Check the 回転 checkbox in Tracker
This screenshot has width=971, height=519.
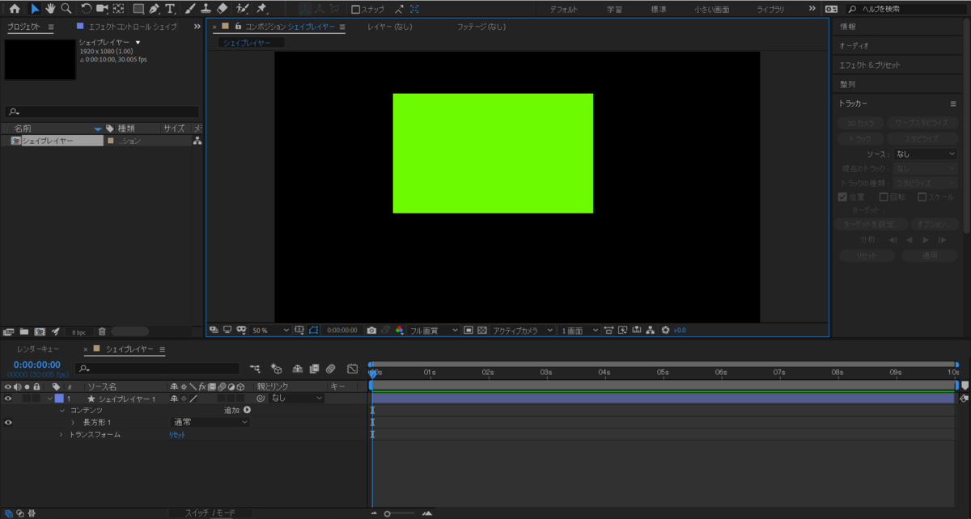[884, 196]
